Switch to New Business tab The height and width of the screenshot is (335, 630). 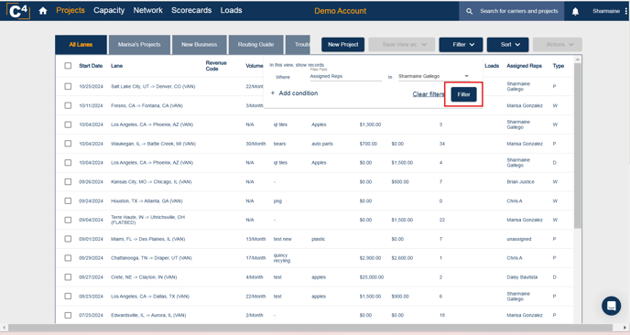200,45
